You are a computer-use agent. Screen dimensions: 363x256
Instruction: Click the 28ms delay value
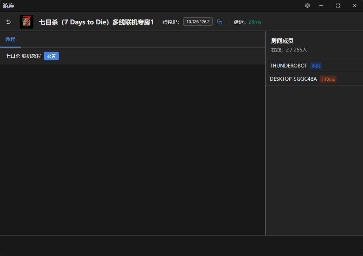255,22
